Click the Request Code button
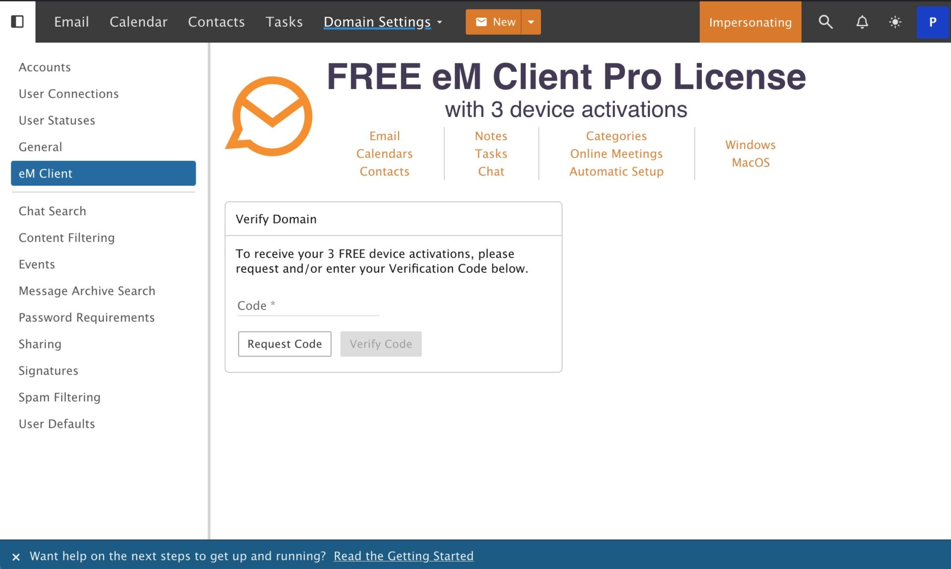 tap(284, 344)
